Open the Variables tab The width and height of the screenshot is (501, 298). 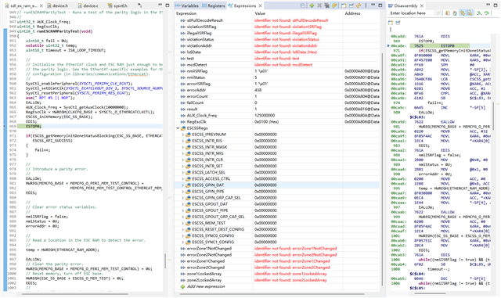(187, 5)
